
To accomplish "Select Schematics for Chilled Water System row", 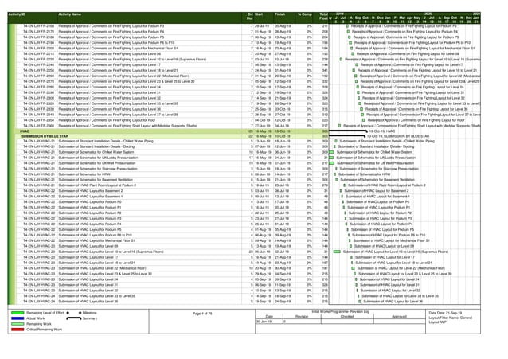I will pyautogui.click(x=172, y=152).
